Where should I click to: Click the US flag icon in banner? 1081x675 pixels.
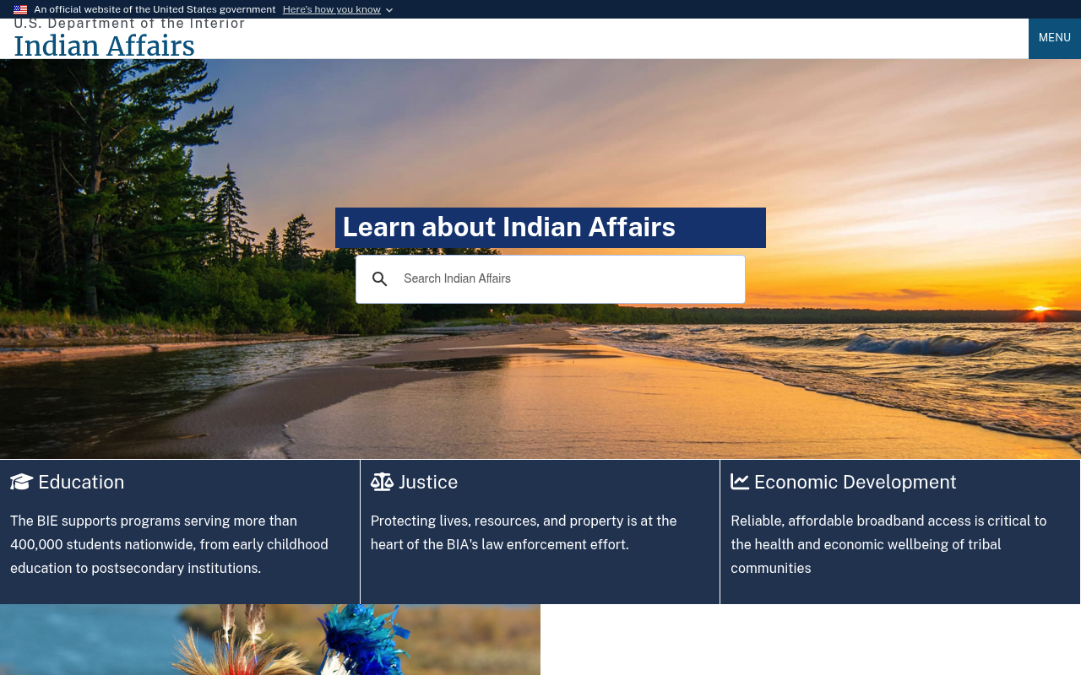point(20,9)
